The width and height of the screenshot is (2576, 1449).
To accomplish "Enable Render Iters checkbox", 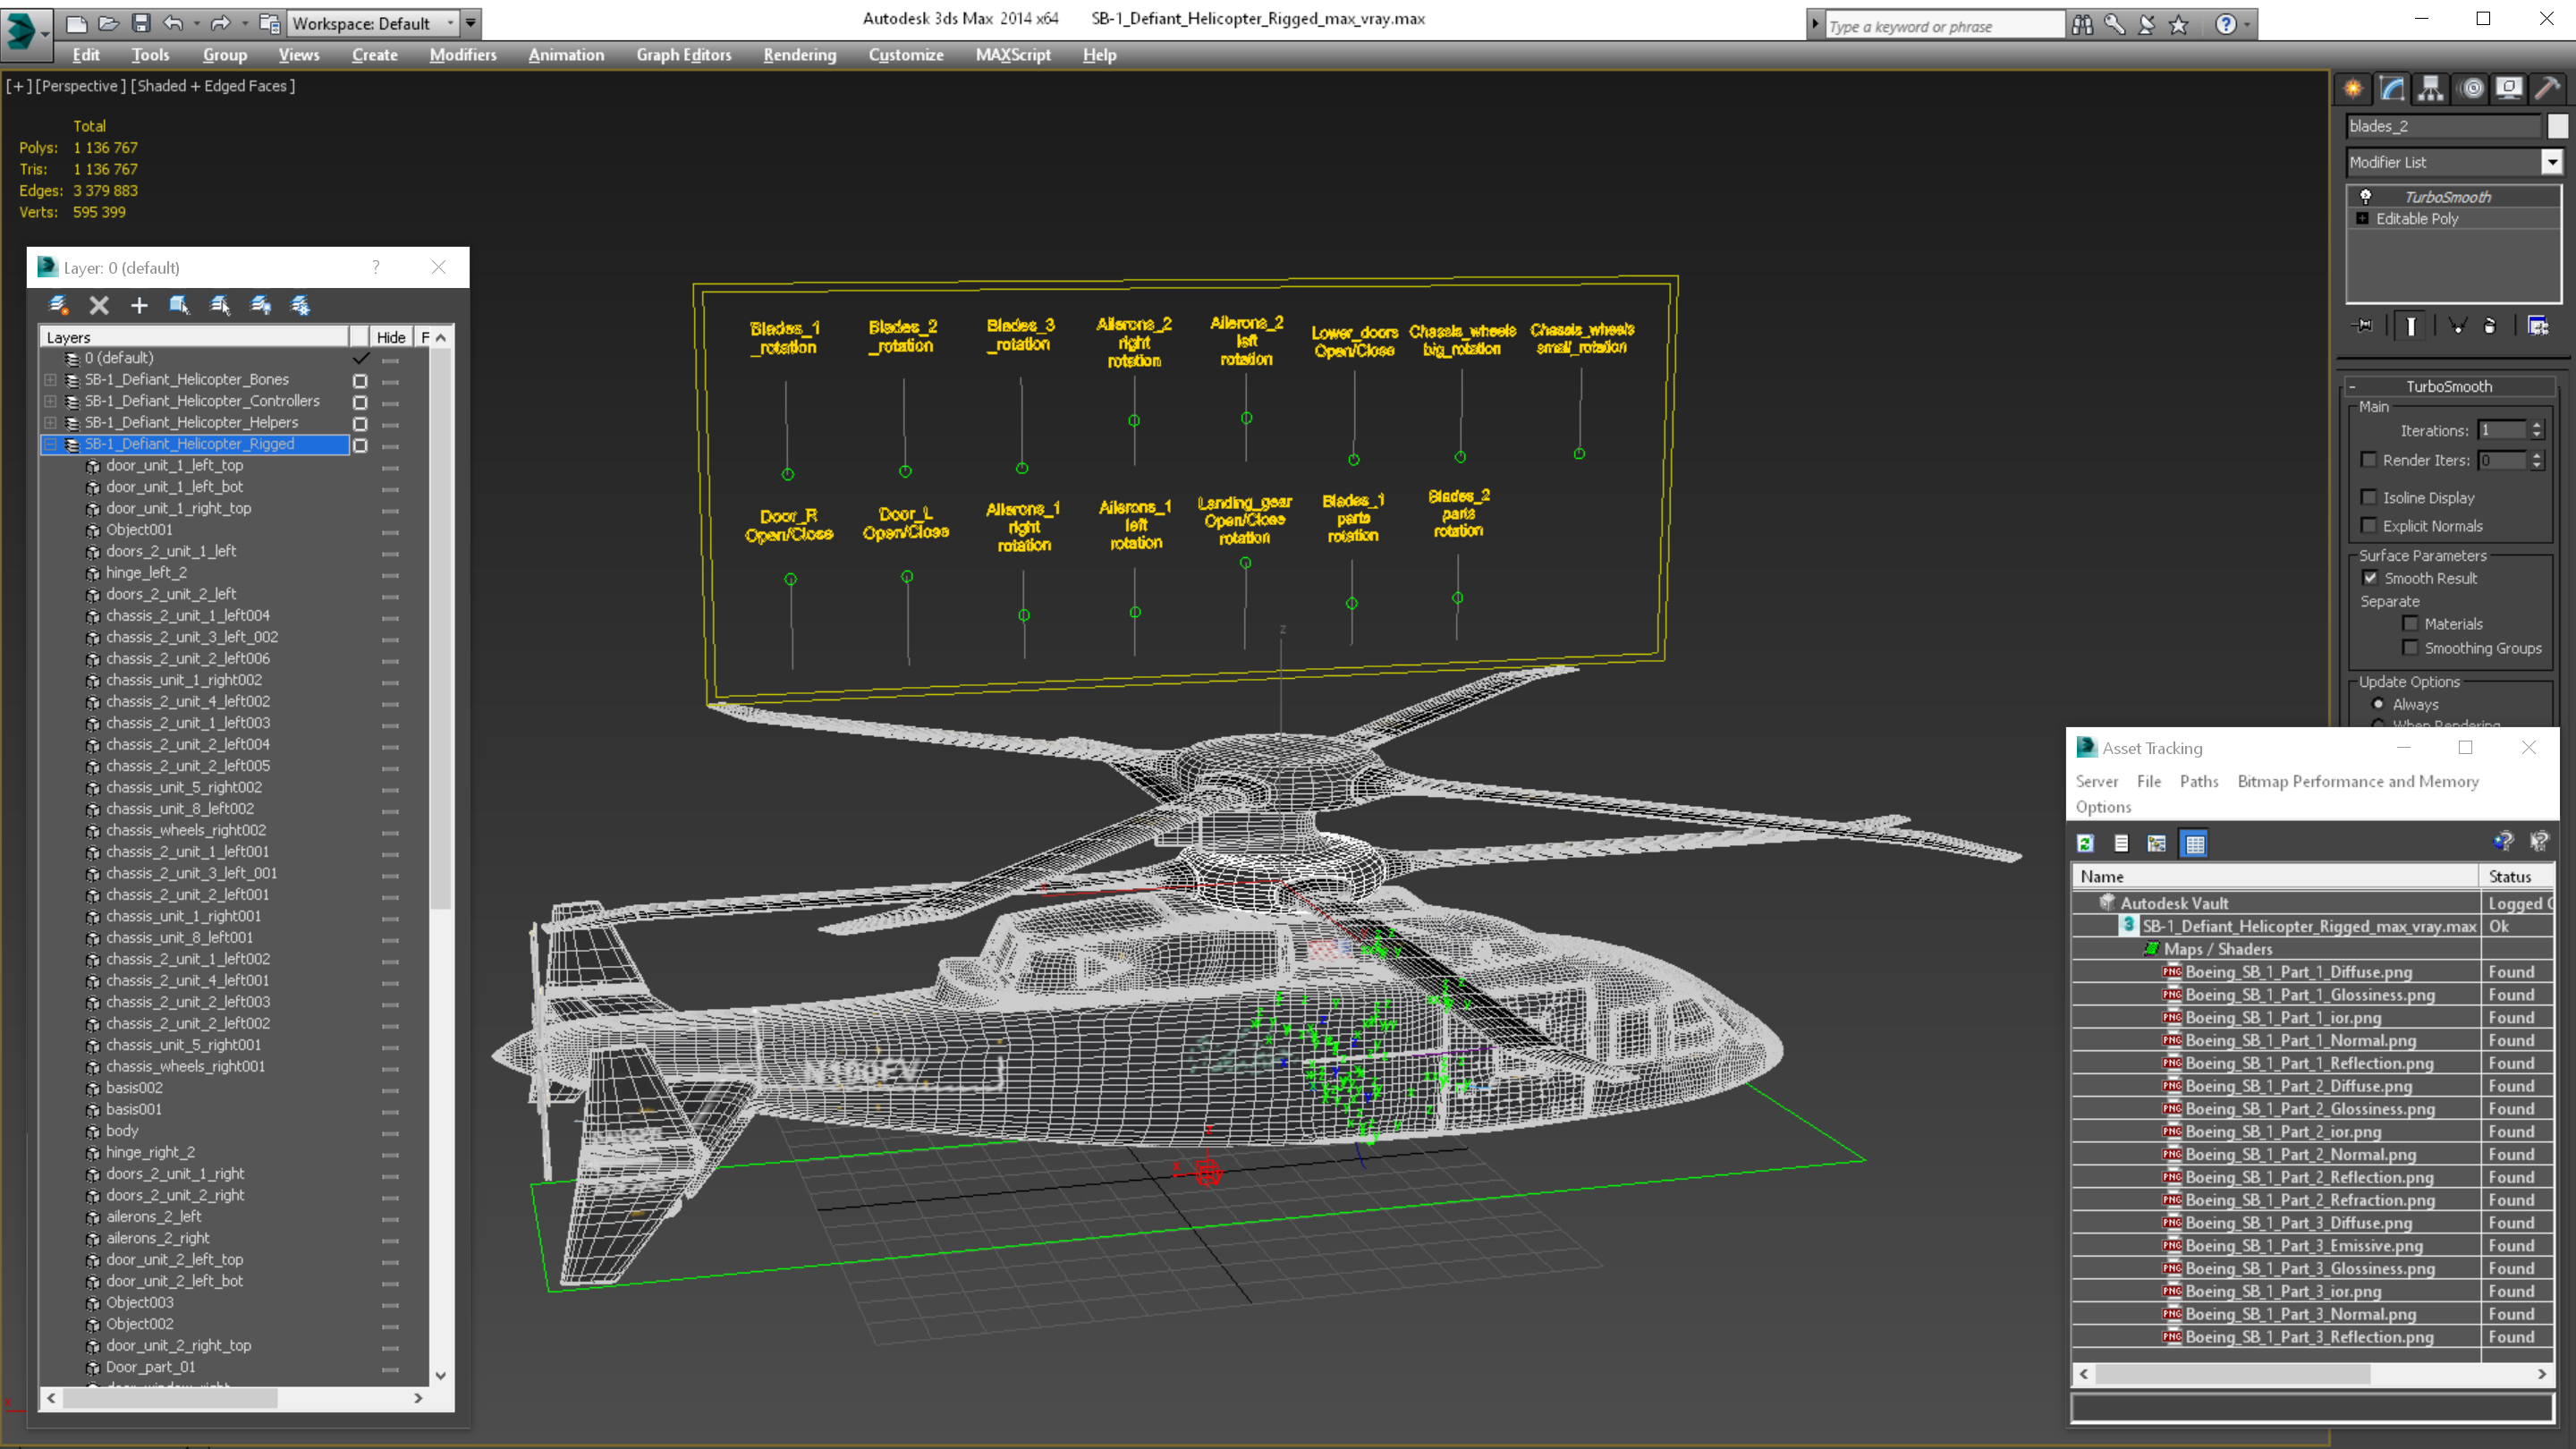I will click(x=2368, y=460).
